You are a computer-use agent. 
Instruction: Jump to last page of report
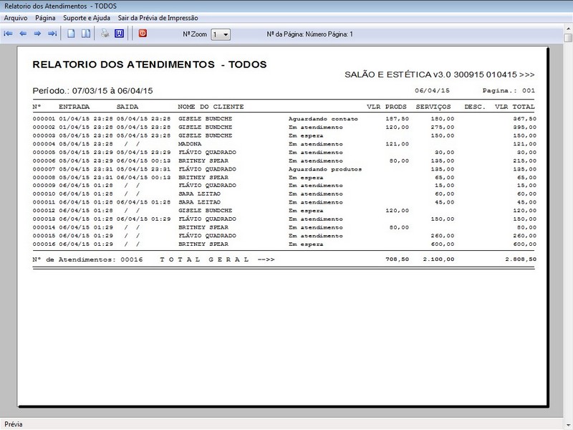point(52,34)
